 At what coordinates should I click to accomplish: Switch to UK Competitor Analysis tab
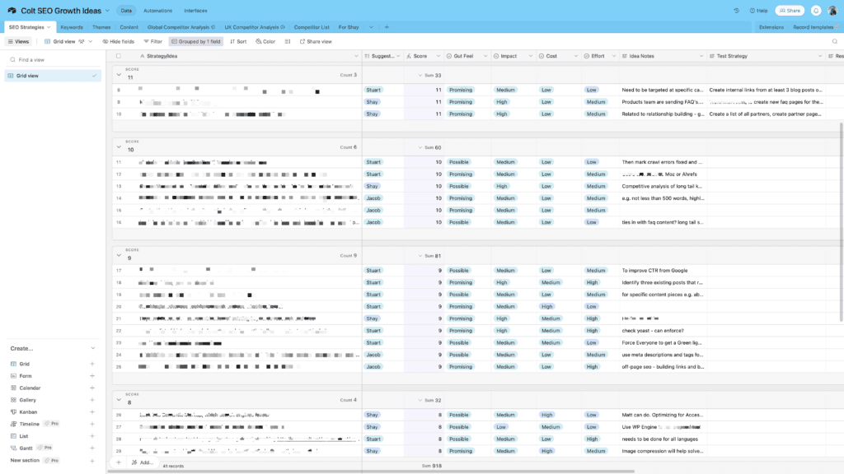[254, 27]
